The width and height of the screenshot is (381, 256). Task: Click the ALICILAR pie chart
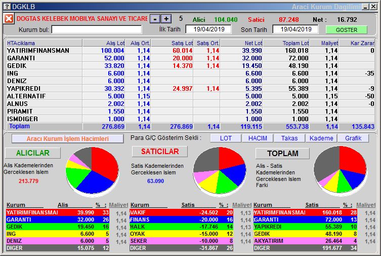92,171
